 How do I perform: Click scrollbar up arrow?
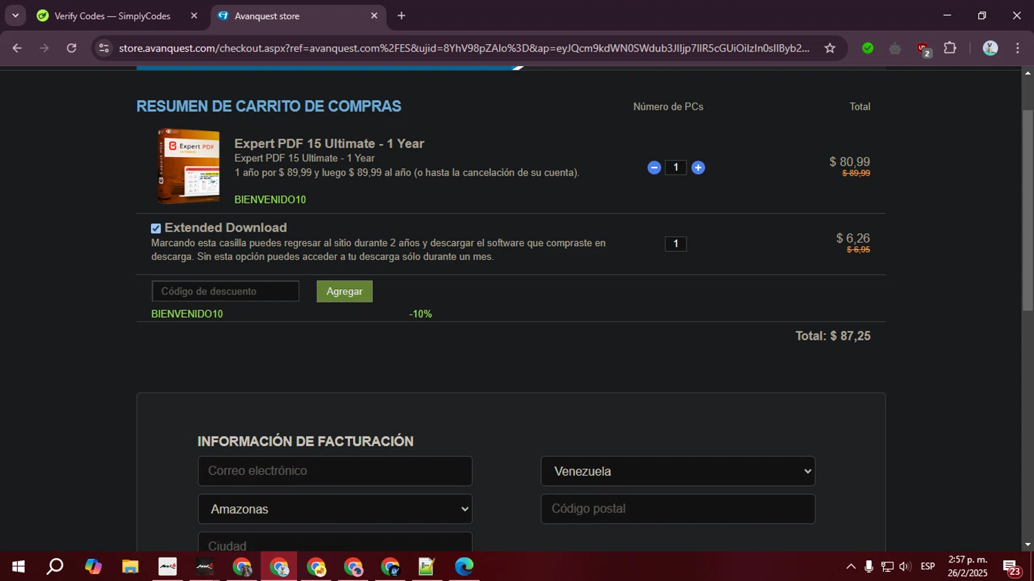point(1028,72)
